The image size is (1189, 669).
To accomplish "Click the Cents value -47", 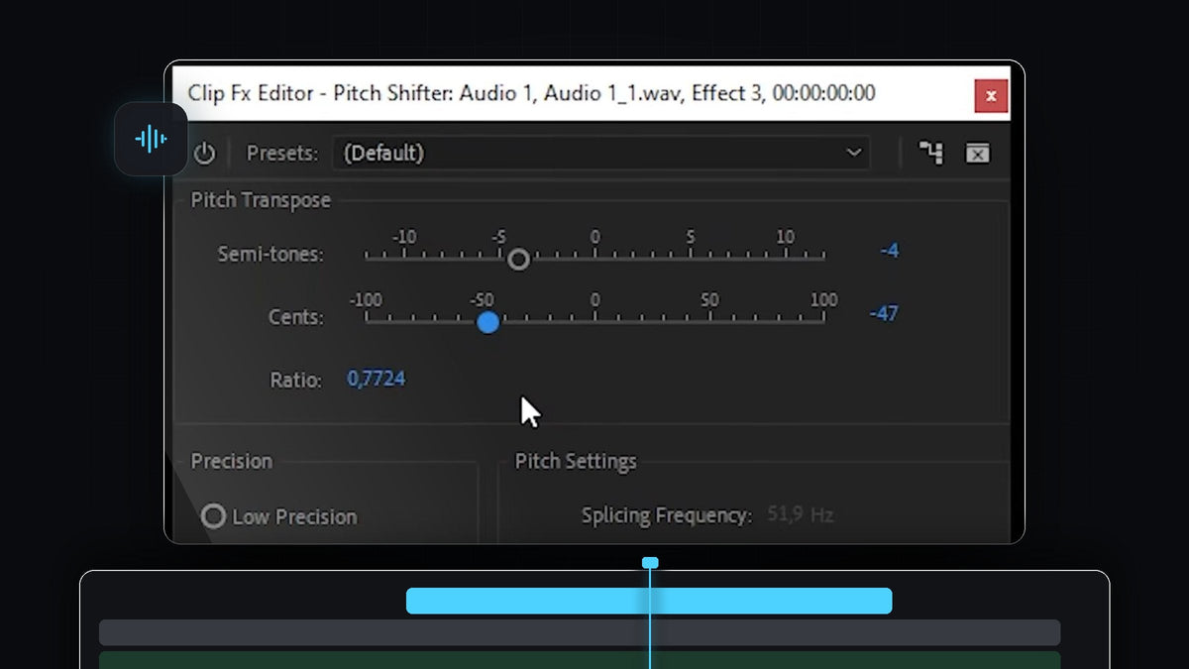I will point(884,313).
